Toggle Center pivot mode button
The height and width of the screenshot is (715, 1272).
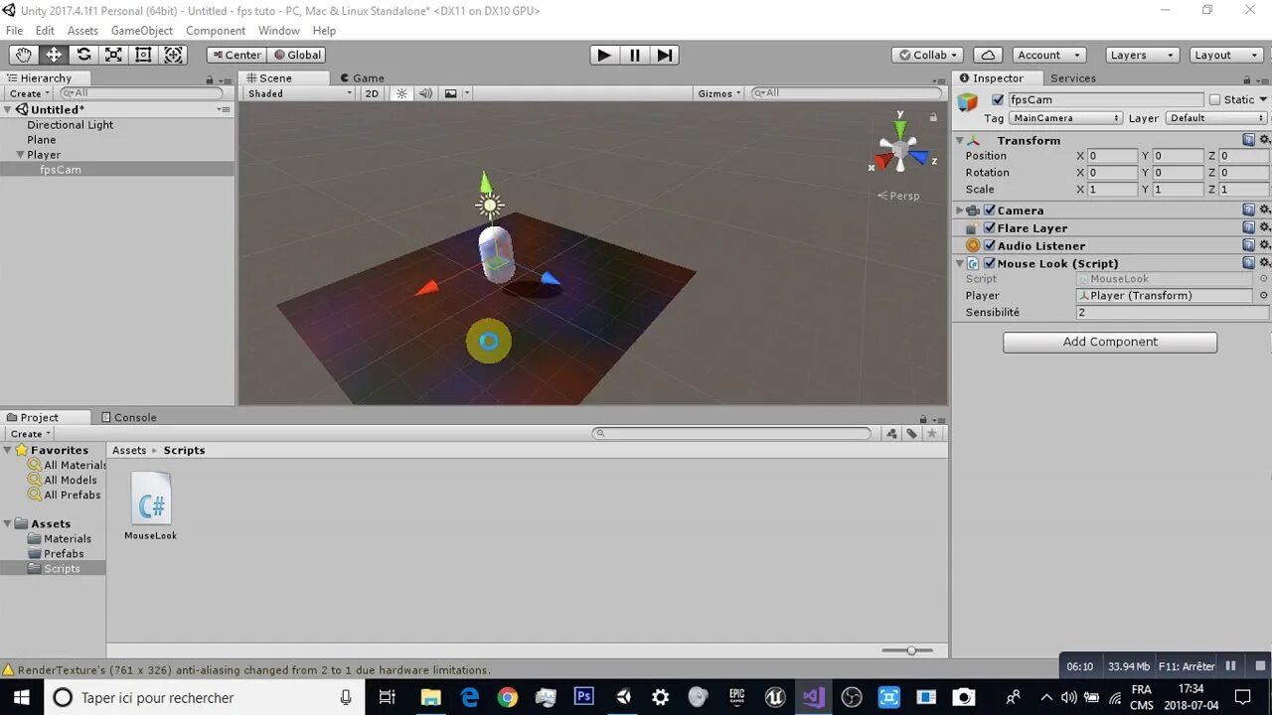pyautogui.click(x=237, y=55)
